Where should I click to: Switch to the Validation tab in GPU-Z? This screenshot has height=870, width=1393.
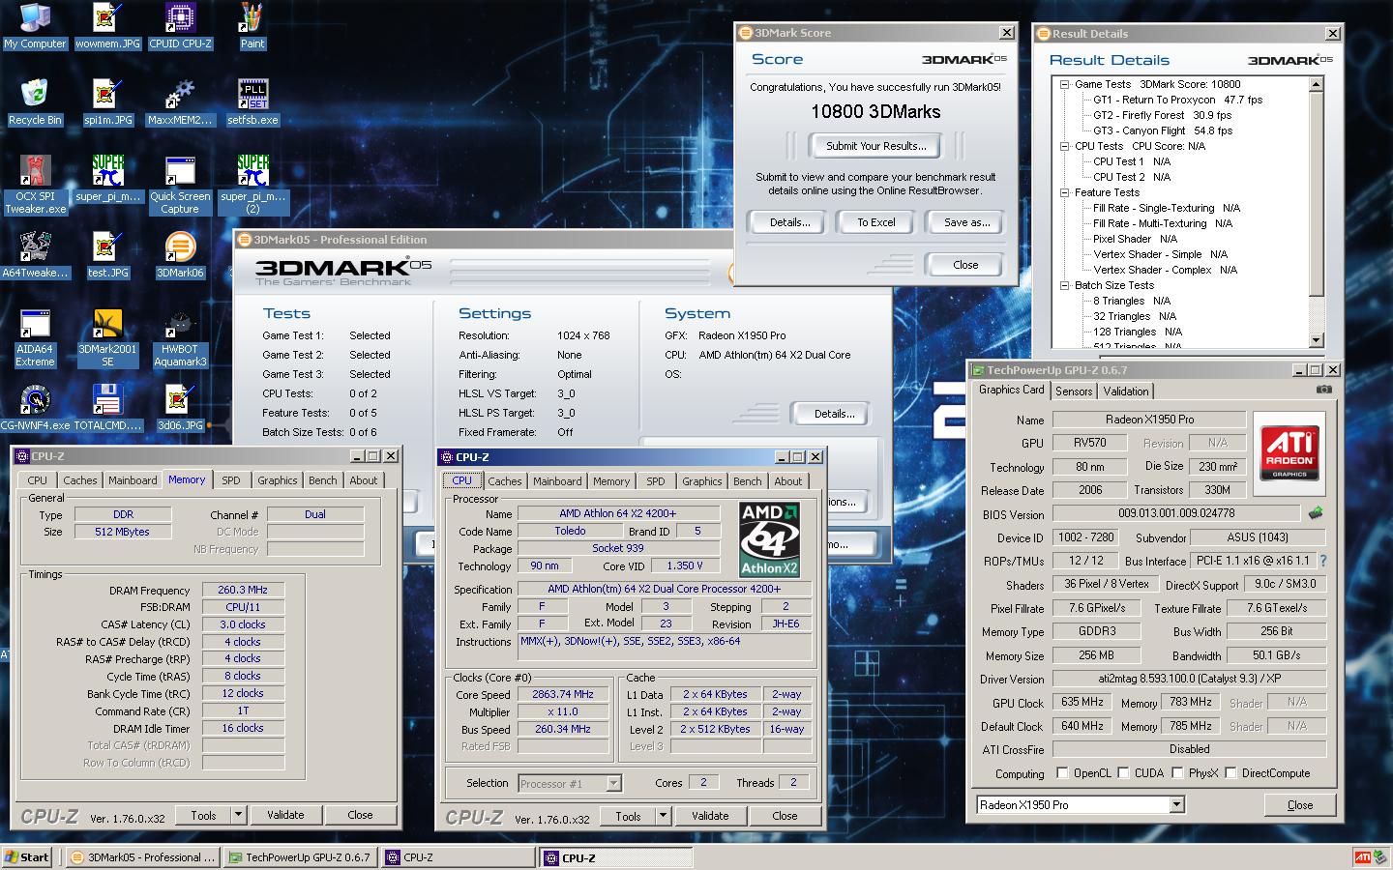click(x=1126, y=391)
